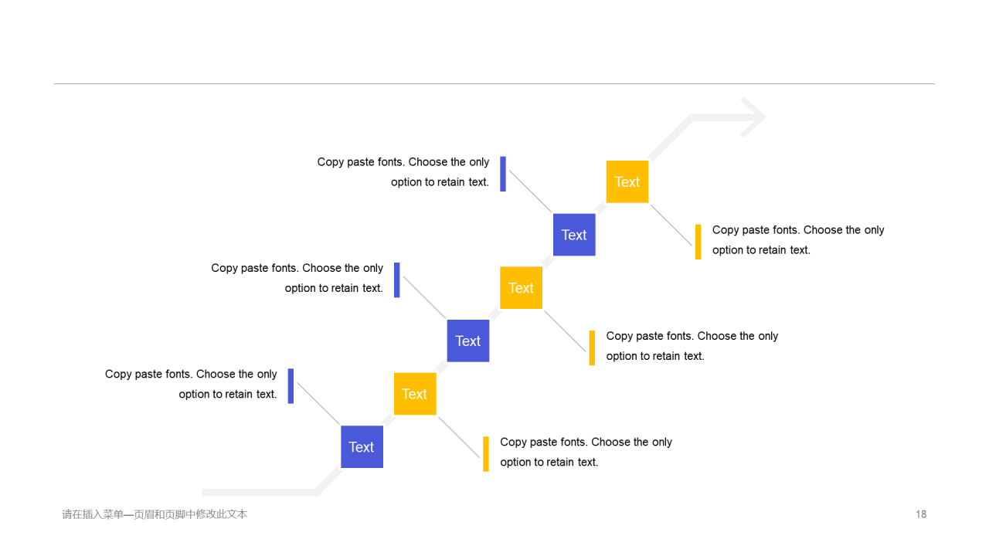The image size is (989, 556).
Task: Select the uppermost blue Text square
Action: (574, 235)
